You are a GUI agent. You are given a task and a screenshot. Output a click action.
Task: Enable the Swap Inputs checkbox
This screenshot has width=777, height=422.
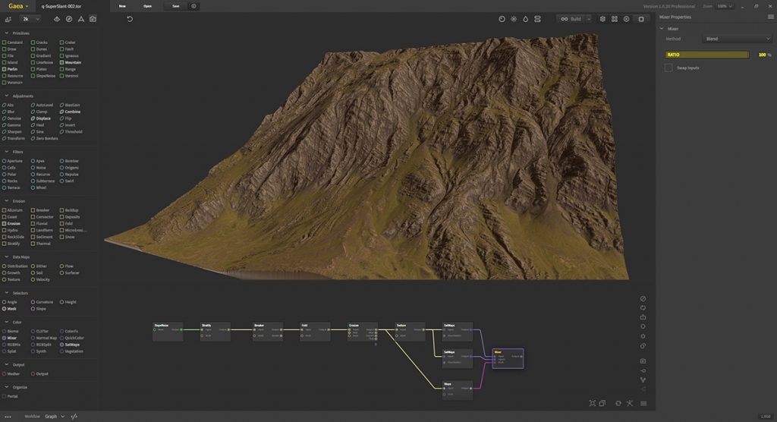668,68
